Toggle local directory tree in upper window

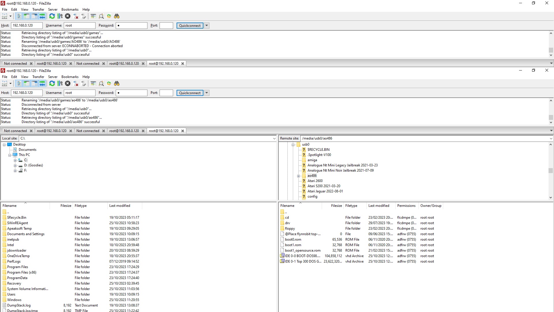tap(27, 16)
